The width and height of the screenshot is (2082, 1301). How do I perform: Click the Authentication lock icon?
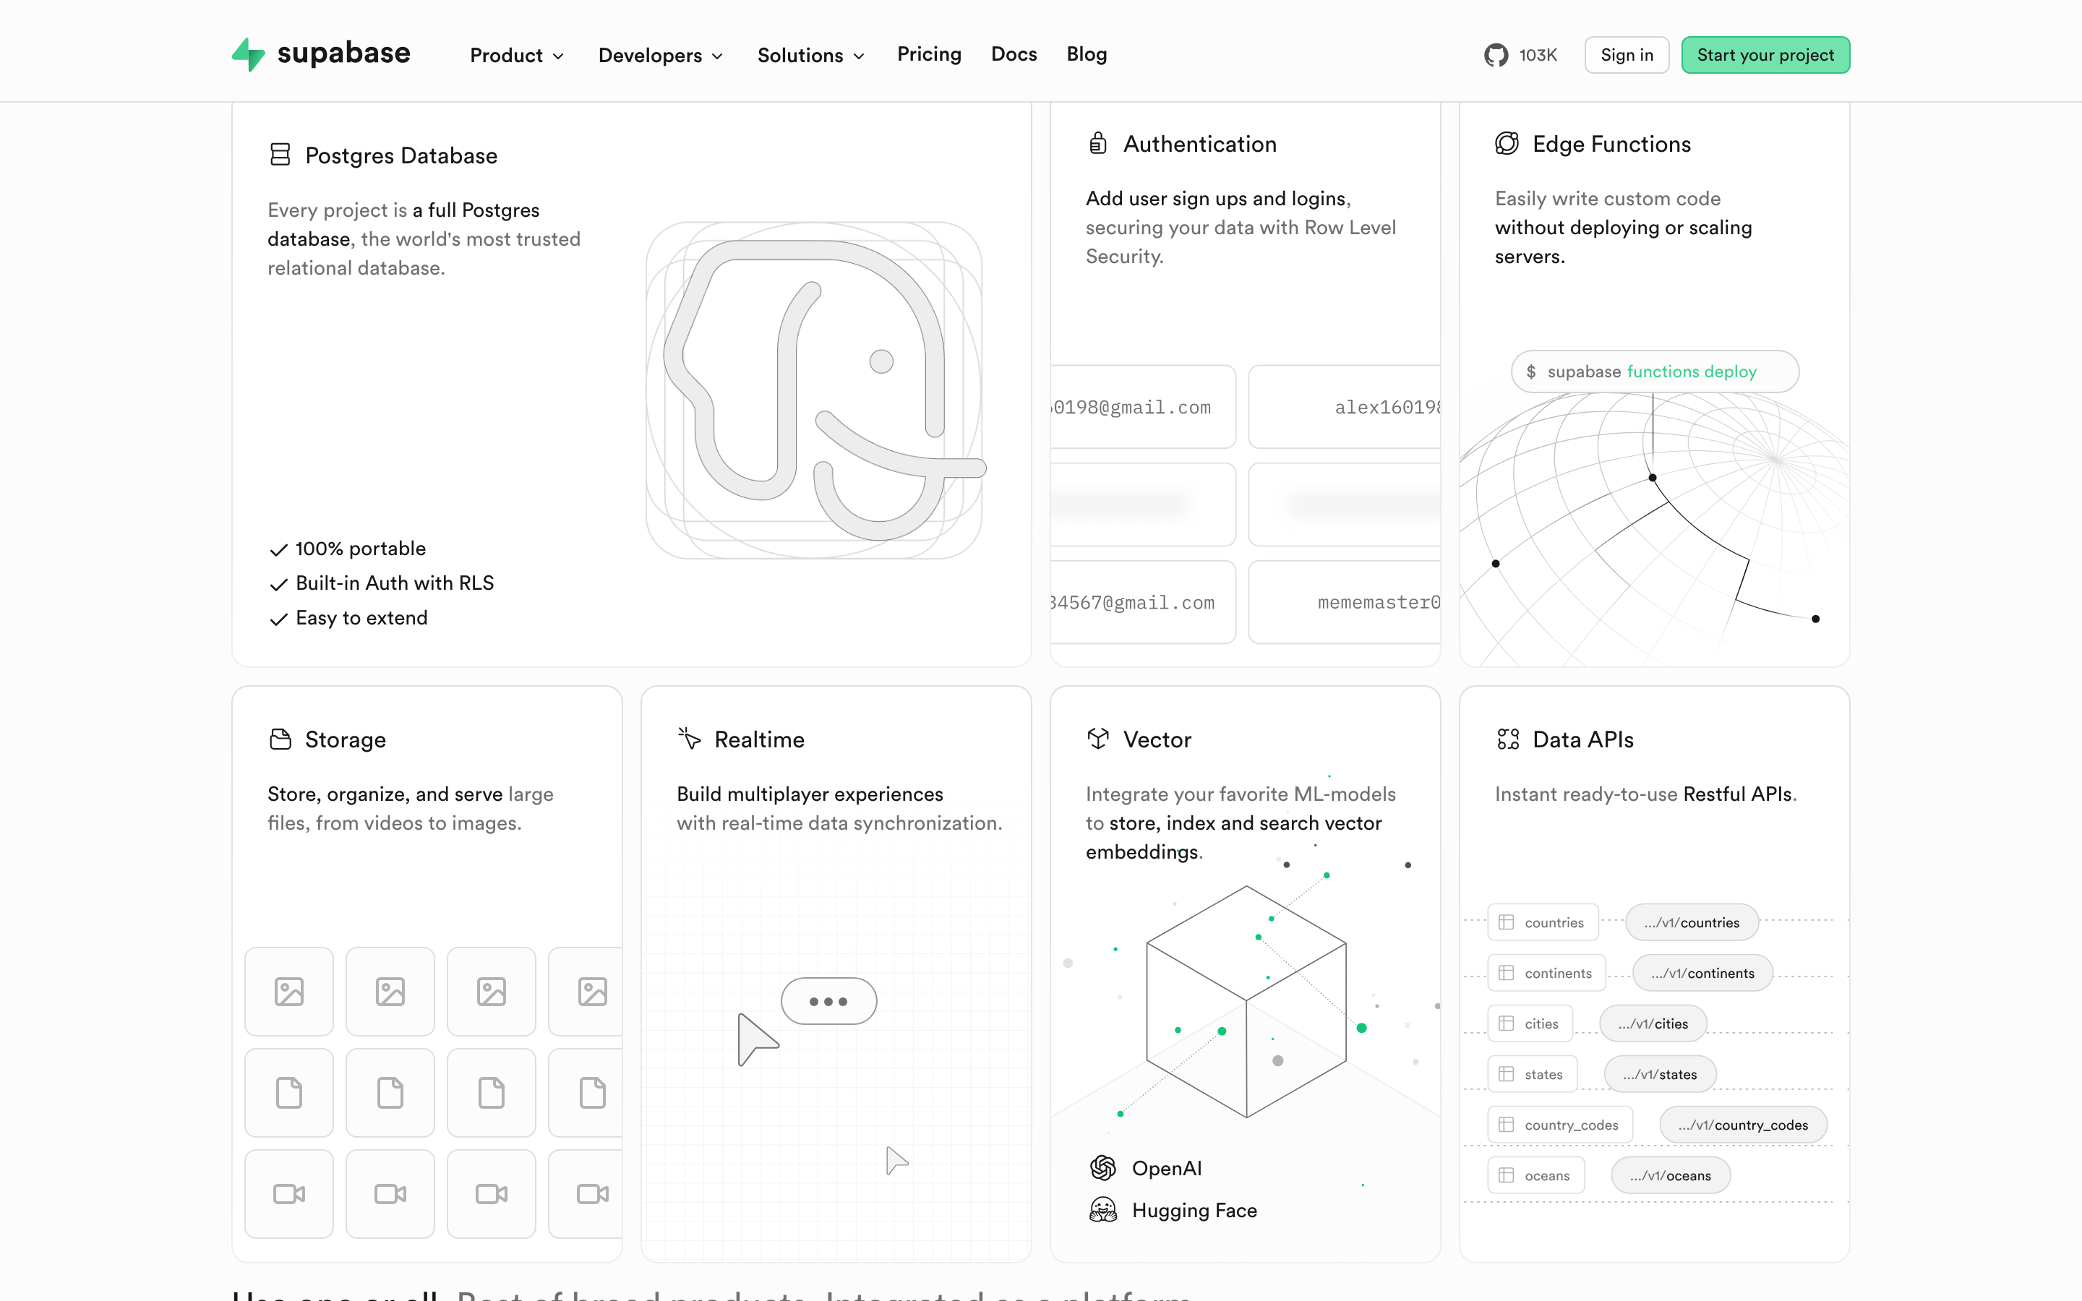1098,143
